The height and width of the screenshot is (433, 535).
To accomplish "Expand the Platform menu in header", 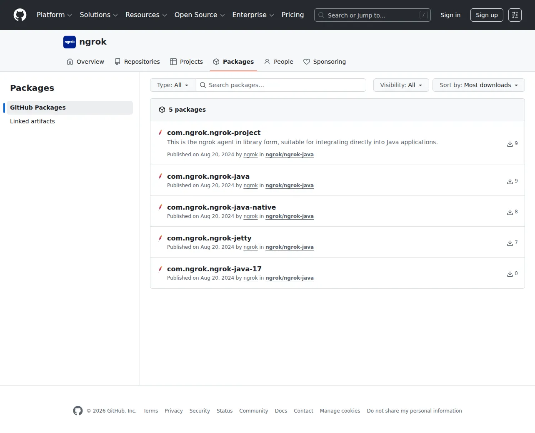I will point(54,15).
